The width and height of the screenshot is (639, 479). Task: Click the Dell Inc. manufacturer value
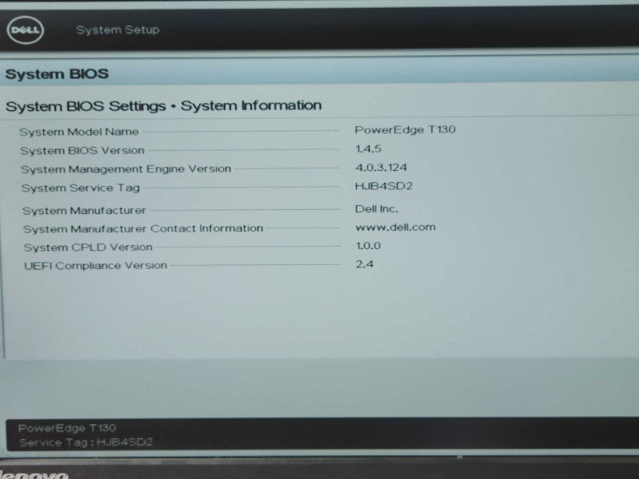[376, 209]
